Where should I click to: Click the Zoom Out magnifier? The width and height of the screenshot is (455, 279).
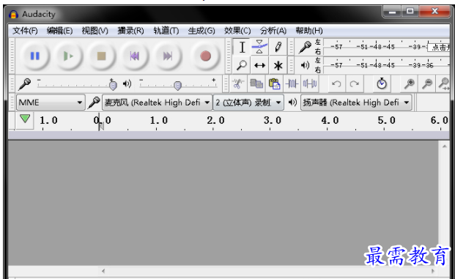(427, 83)
